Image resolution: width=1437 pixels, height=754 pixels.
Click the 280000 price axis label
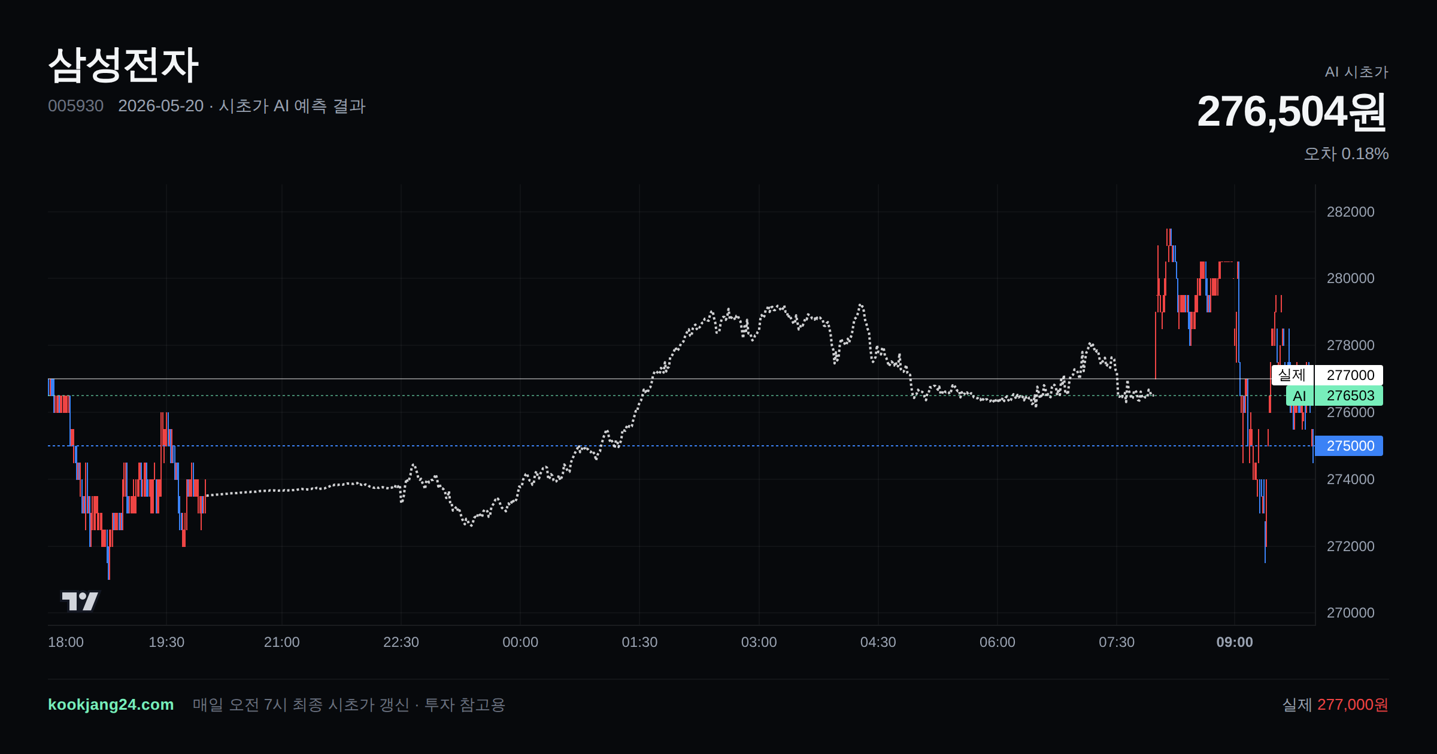click(1350, 278)
